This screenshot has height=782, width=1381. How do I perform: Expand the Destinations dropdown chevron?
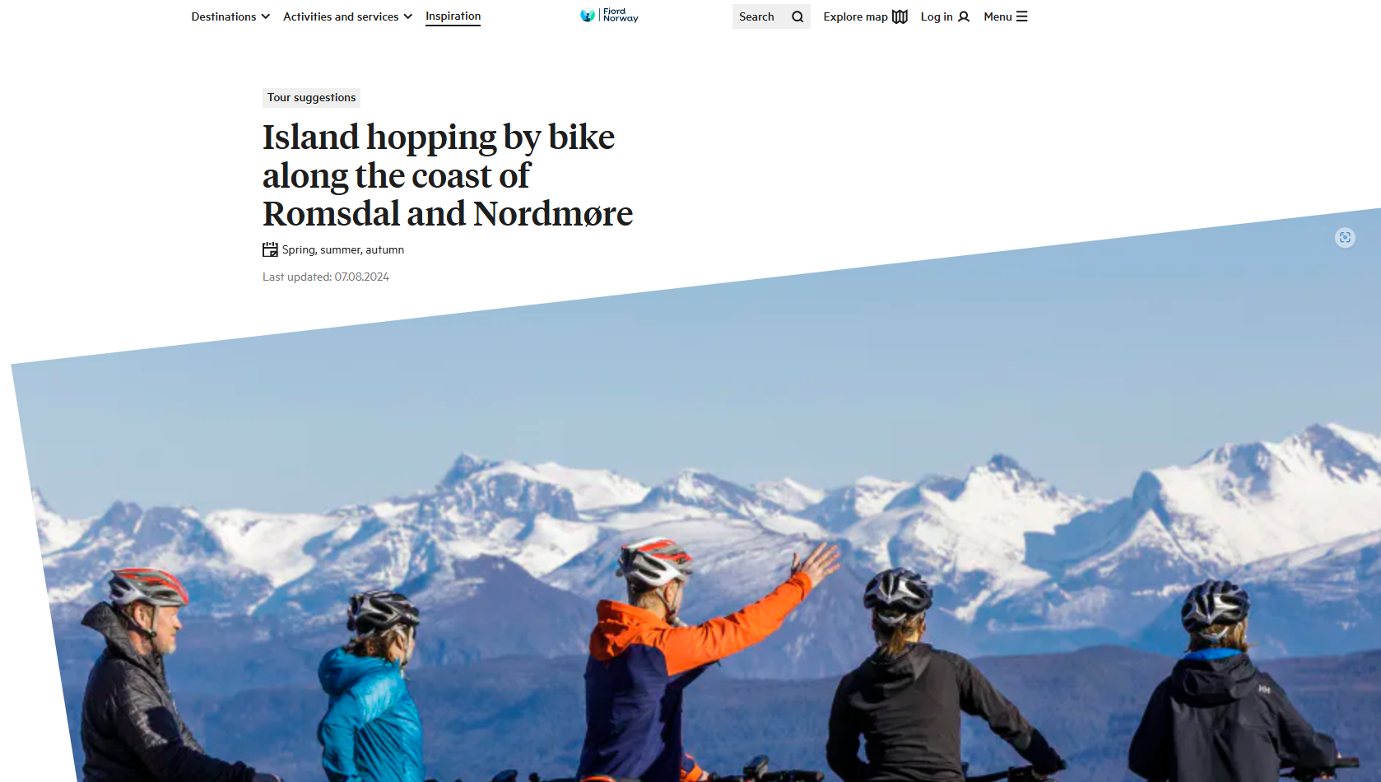[265, 16]
